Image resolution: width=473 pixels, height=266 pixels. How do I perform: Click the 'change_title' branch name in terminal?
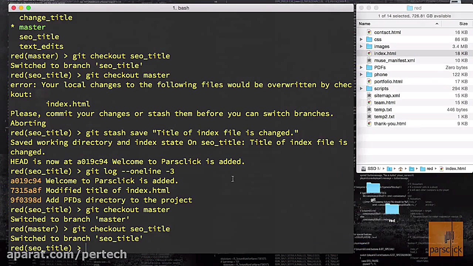click(x=46, y=18)
